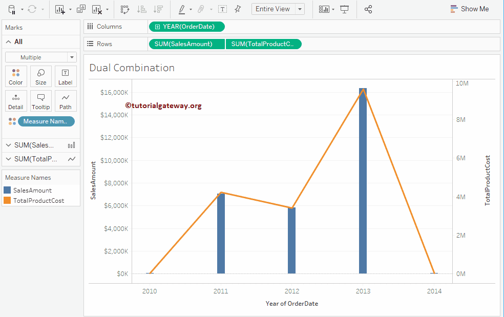Click the Size marks button
The width and height of the screenshot is (504, 317).
[x=41, y=76]
